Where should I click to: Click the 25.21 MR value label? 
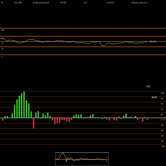pyautogui.click(x=154, y=97)
